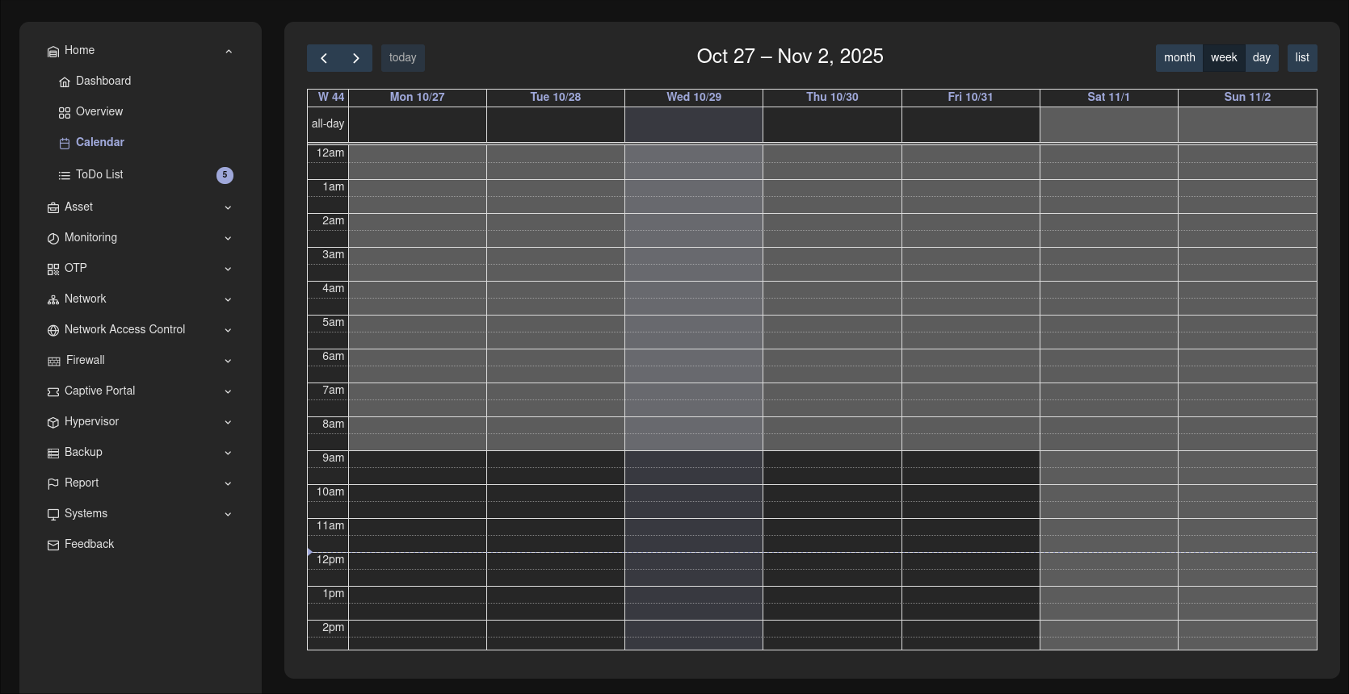Collapse the Home section chevron
Viewport: 1349px width, 694px height.
pos(229,51)
